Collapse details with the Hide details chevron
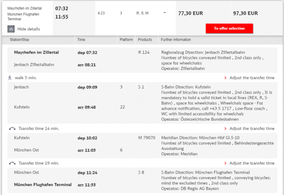284x195 pixels. pos(11,29)
